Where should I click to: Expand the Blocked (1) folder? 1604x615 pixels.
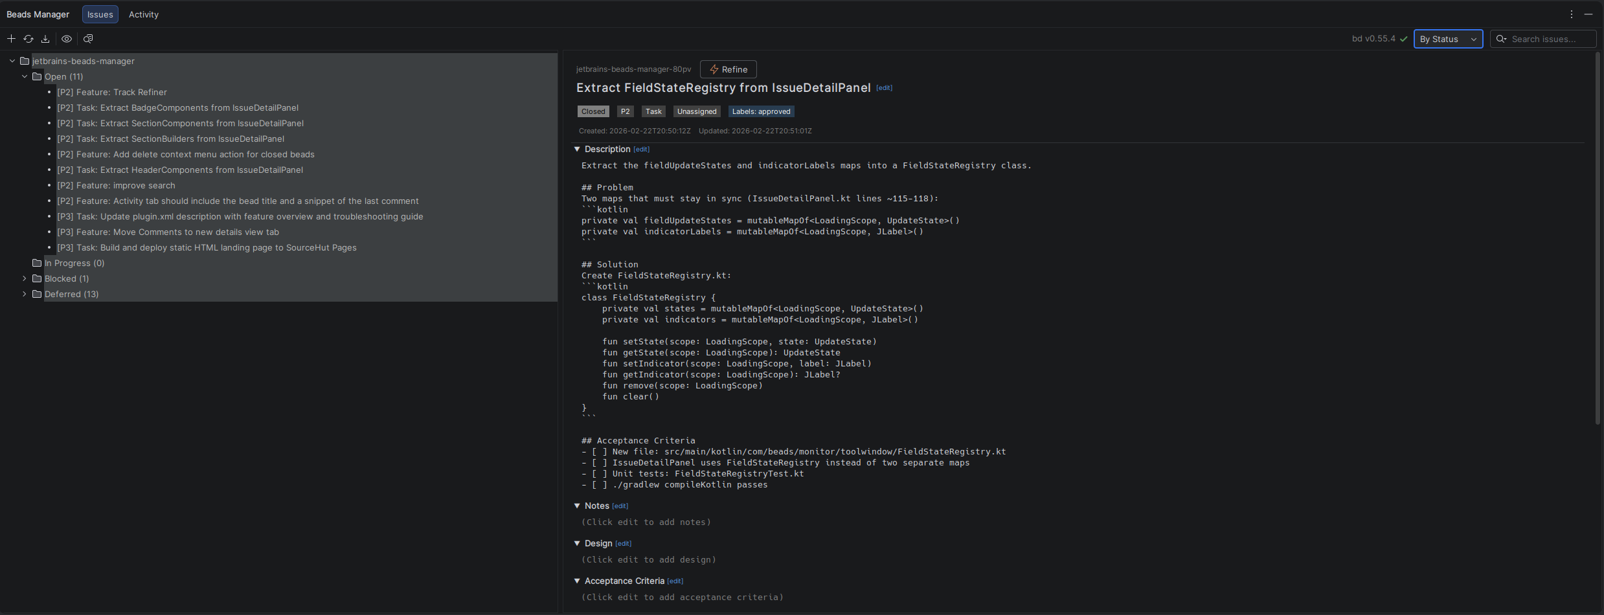(25, 278)
